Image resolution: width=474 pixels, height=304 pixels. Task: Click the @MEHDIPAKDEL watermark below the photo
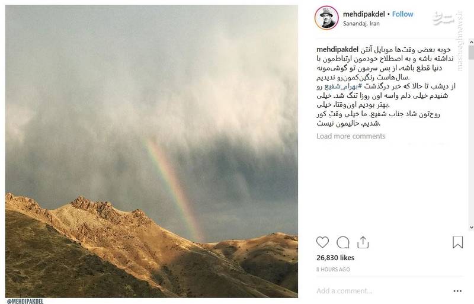pyautogui.click(x=25, y=301)
